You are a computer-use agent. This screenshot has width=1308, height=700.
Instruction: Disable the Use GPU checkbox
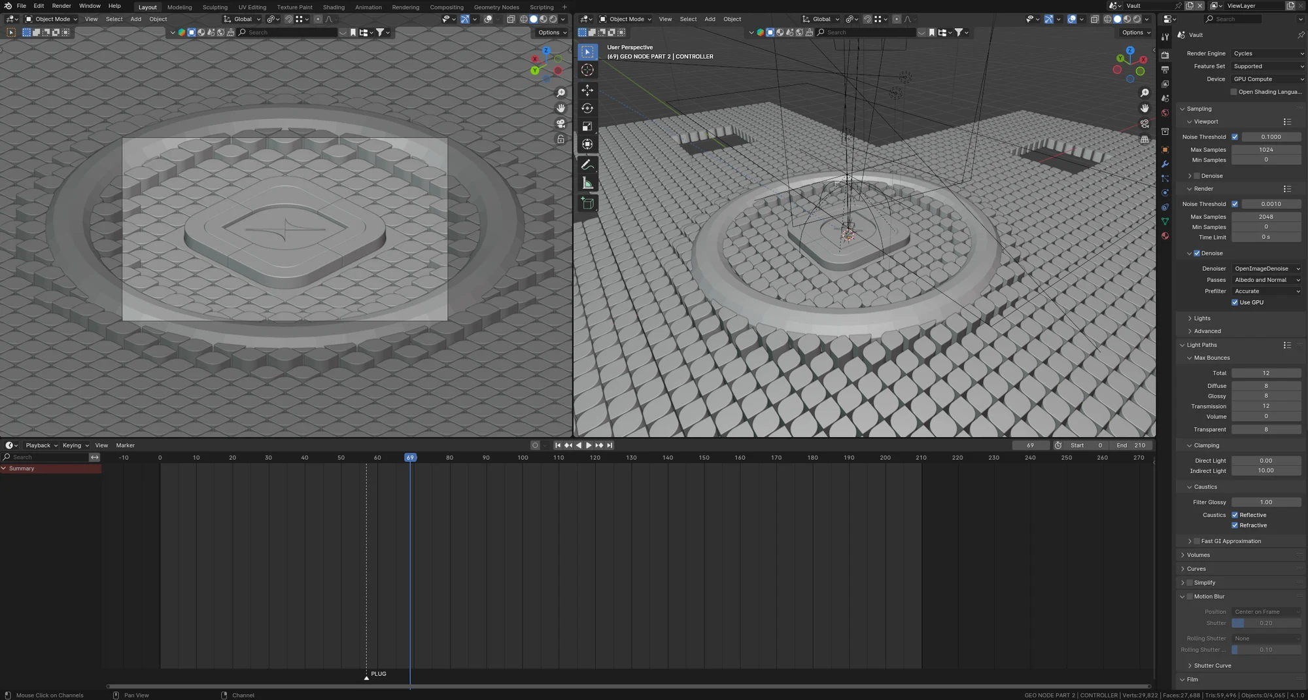pos(1235,302)
